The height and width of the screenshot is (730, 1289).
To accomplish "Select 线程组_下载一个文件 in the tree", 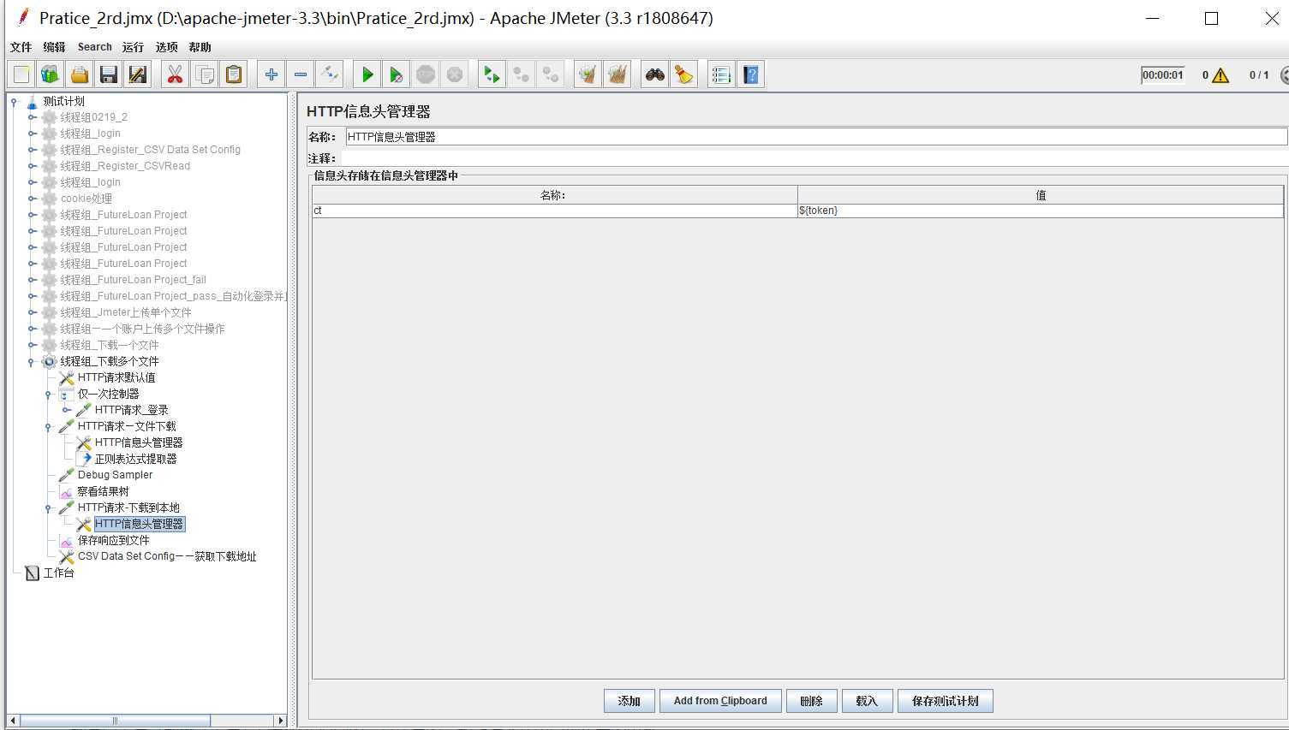I will [x=110, y=345].
